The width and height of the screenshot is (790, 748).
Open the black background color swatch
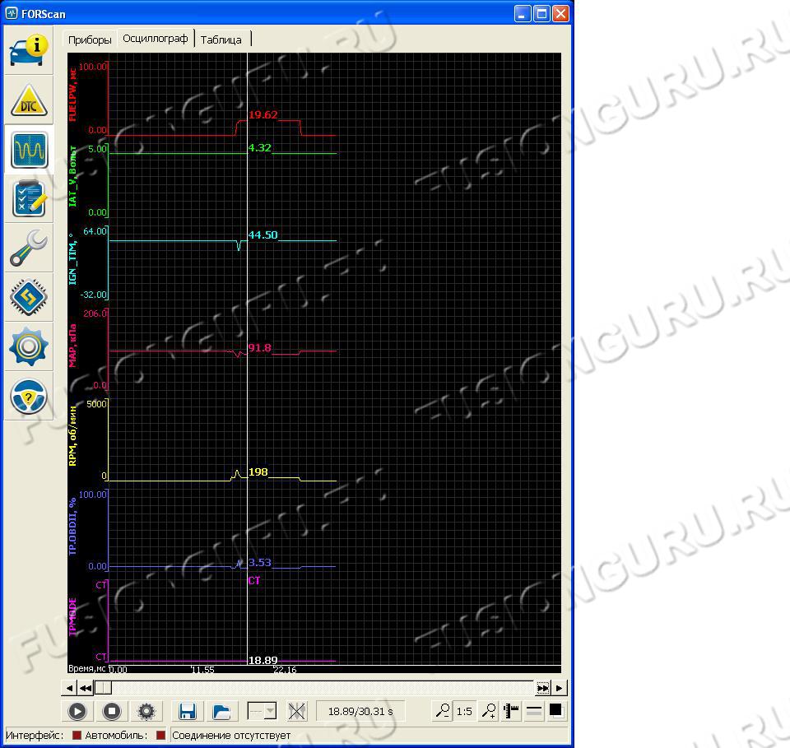(x=555, y=710)
